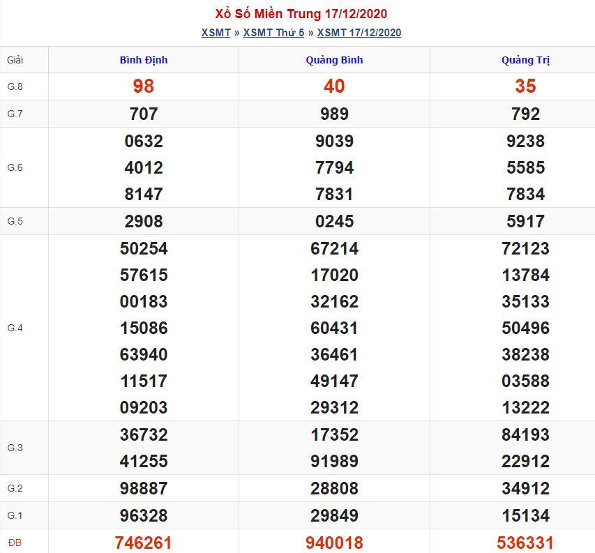Click G.6 number 7831
The image size is (595, 553).
[334, 194]
